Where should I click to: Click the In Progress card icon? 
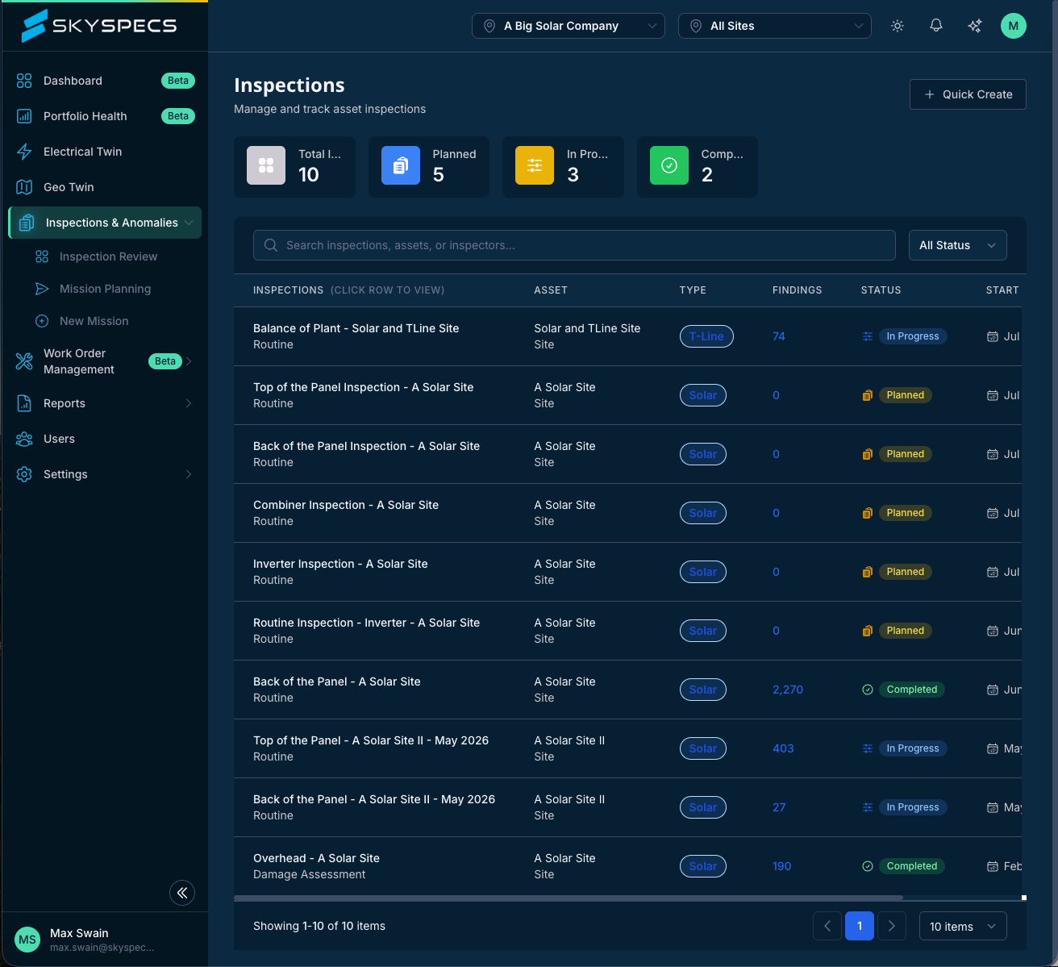point(535,165)
